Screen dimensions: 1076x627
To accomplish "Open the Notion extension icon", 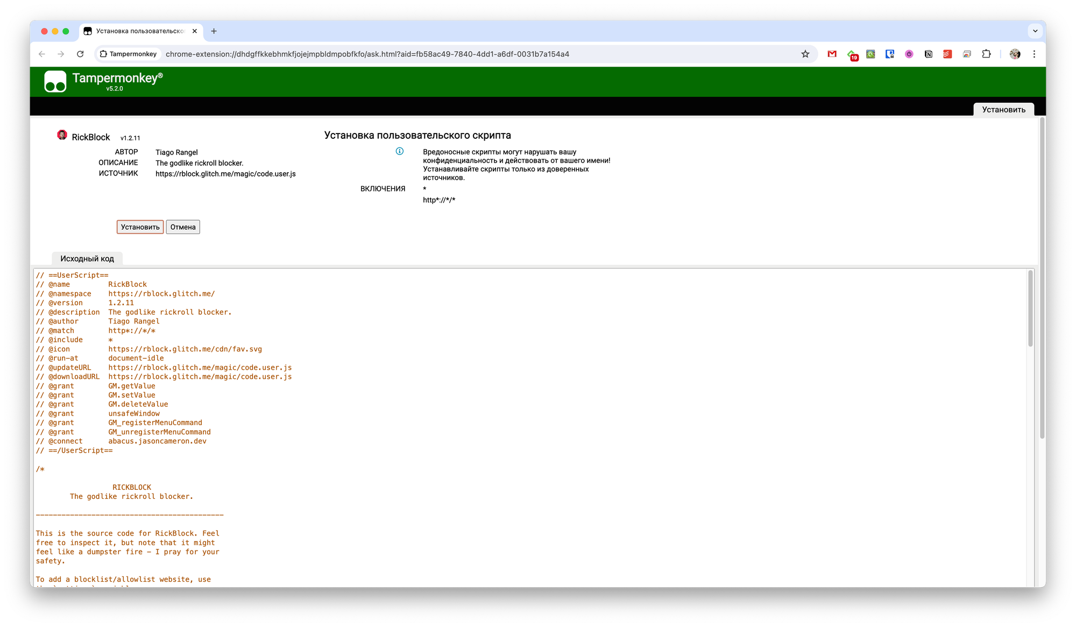I will coord(928,54).
